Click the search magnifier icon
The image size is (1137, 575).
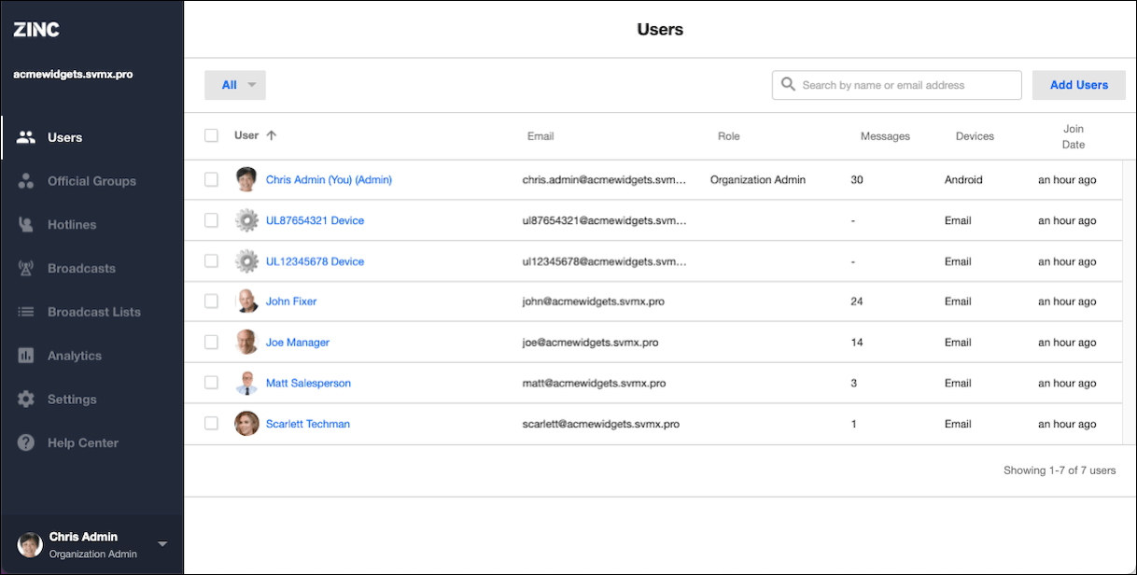(789, 85)
